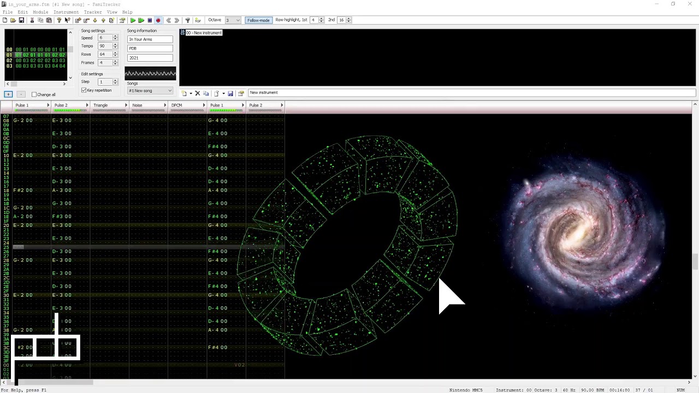Select instrument 00 - New instrument
The width and height of the screenshot is (699, 393).
pos(201,33)
